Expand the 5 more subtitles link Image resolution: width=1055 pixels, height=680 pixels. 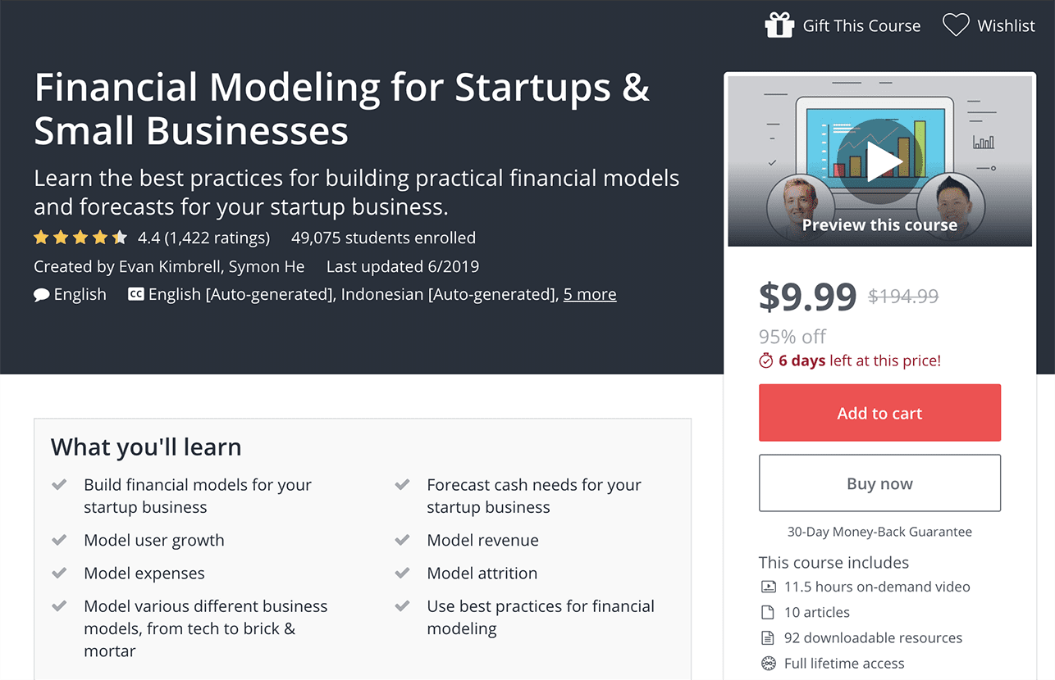coord(590,294)
